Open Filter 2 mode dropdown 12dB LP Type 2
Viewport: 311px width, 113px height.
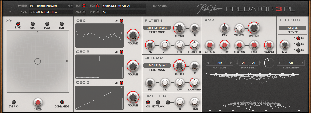[157, 65]
